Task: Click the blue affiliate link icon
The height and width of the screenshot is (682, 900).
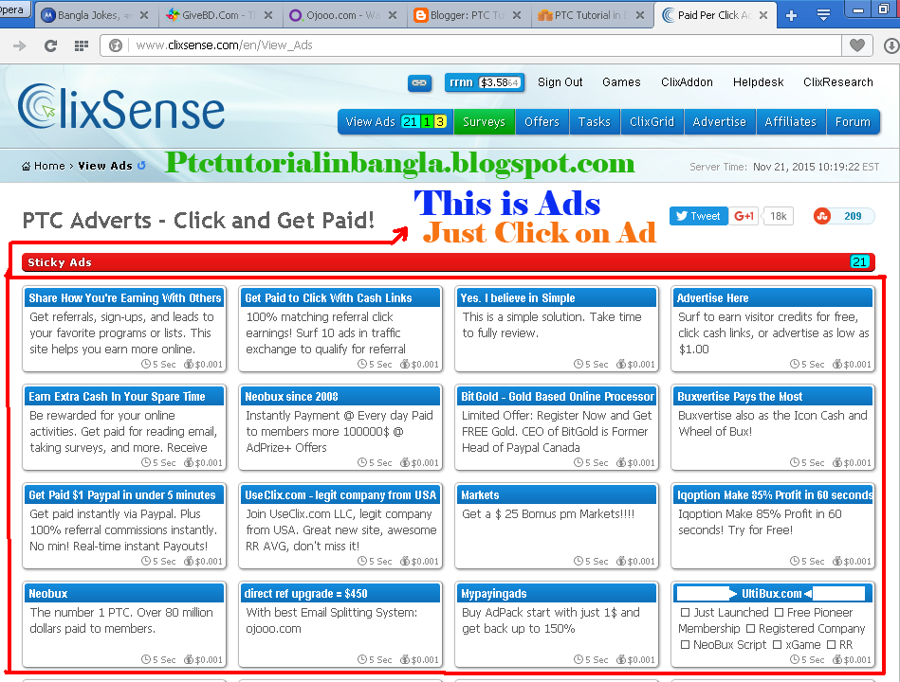Action: 419,83
